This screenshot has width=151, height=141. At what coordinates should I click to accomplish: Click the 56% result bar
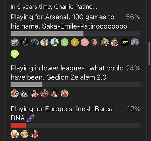75,33
